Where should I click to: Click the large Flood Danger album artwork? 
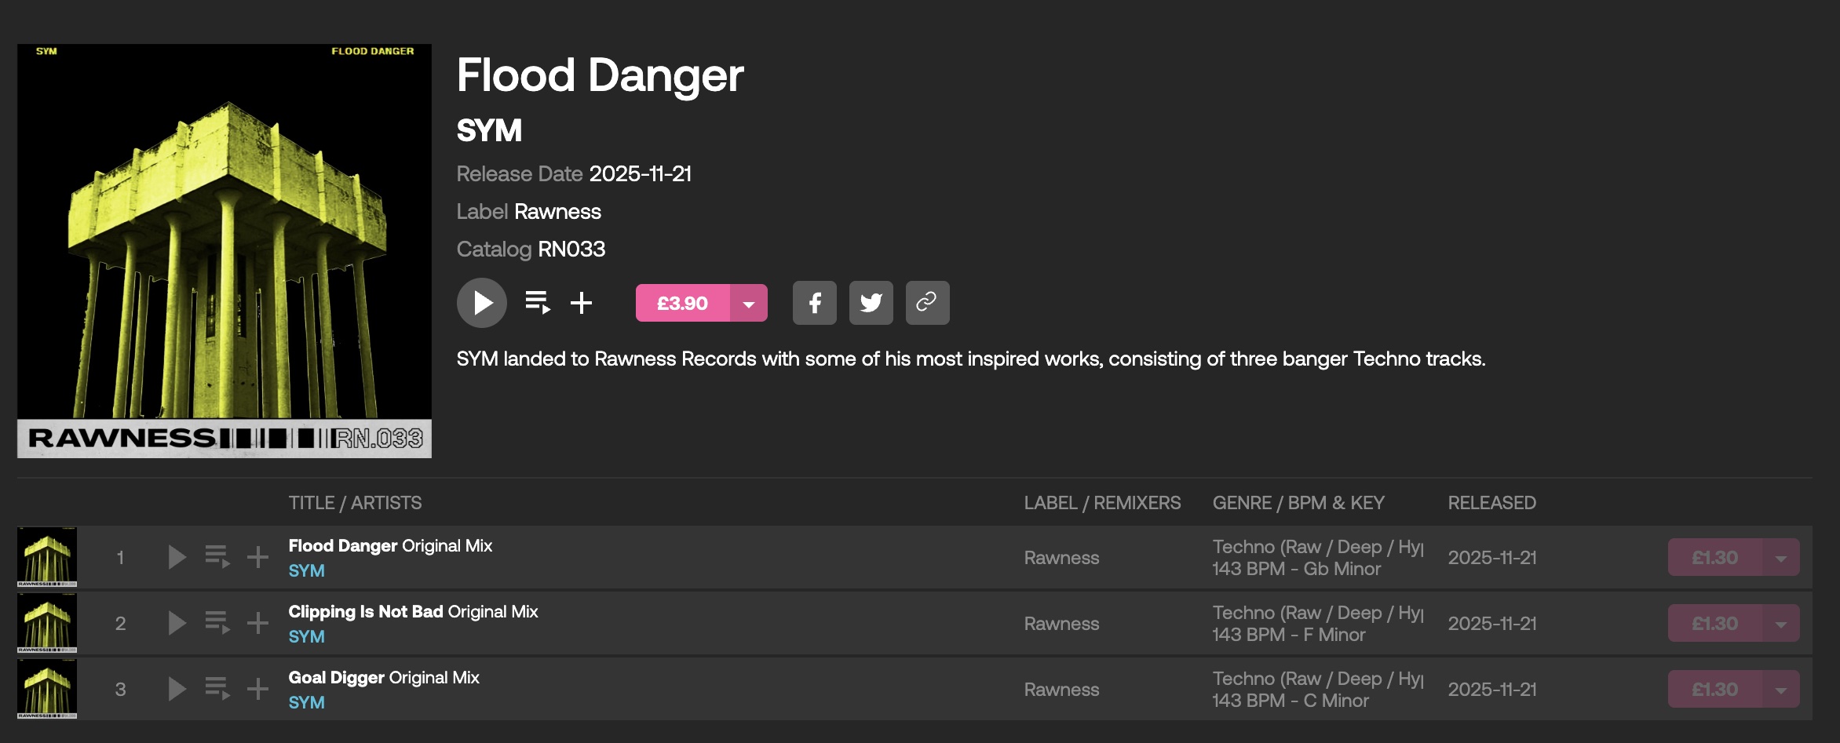225,251
